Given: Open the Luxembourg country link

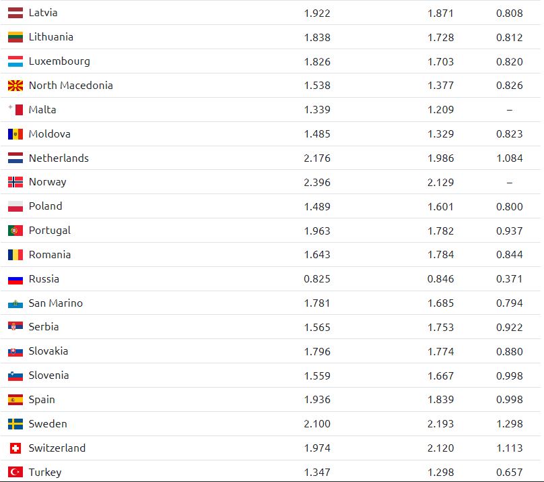Looking at the screenshot, I should tap(59, 61).
